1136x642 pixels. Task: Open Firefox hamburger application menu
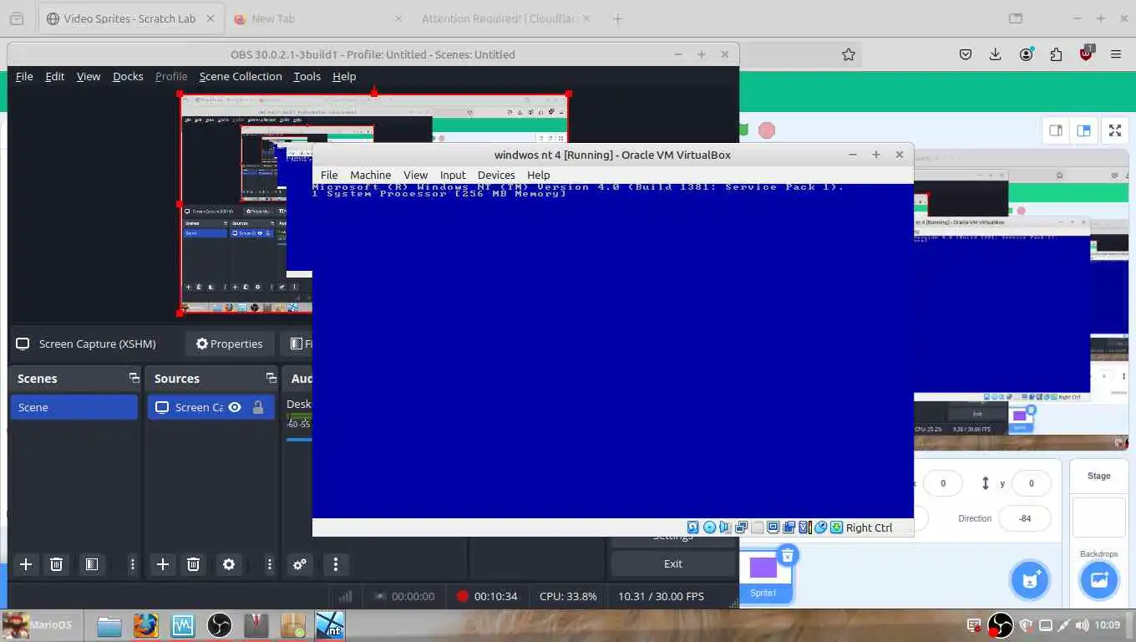point(1116,54)
